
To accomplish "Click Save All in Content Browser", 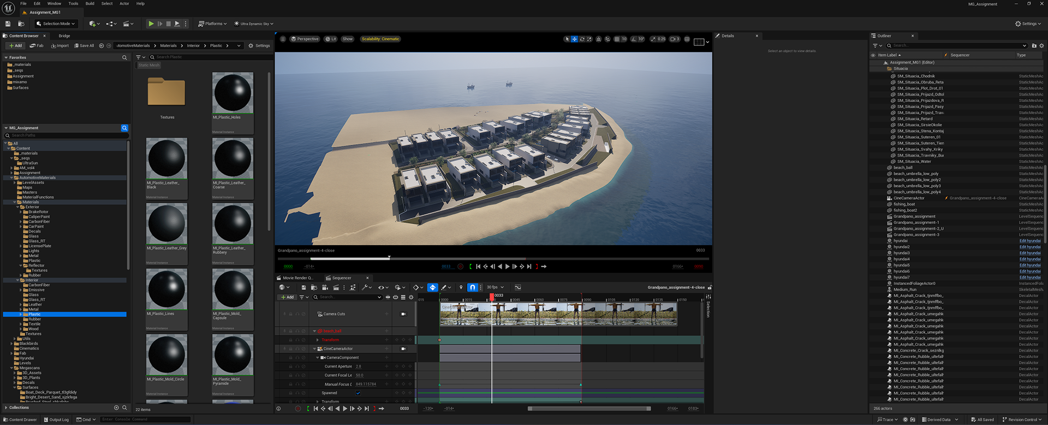I will [x=84, y=46].
